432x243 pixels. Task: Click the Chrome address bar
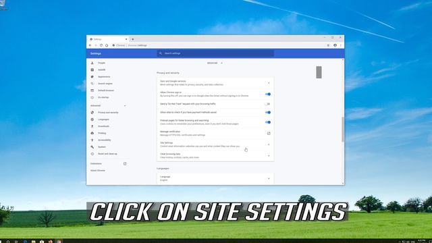click(219, 45)
